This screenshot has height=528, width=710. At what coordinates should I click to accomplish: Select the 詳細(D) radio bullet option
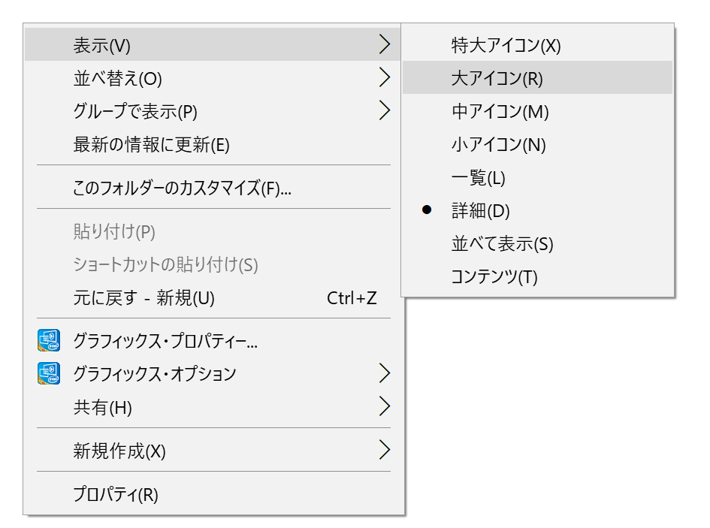[427, 210]
